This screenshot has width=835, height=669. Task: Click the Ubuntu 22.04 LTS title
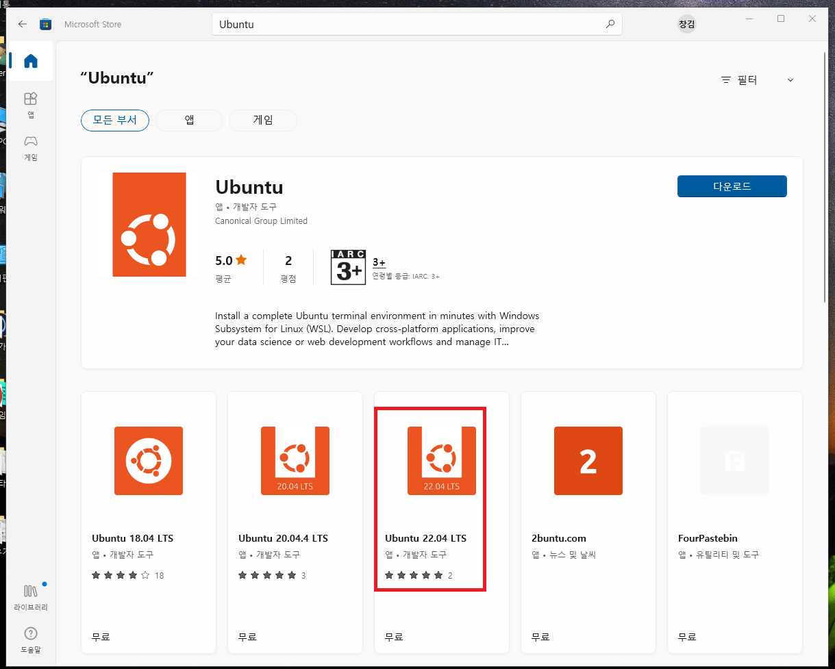pos(425,538)
